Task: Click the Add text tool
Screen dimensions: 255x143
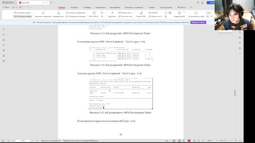Action: pos(59,14)
